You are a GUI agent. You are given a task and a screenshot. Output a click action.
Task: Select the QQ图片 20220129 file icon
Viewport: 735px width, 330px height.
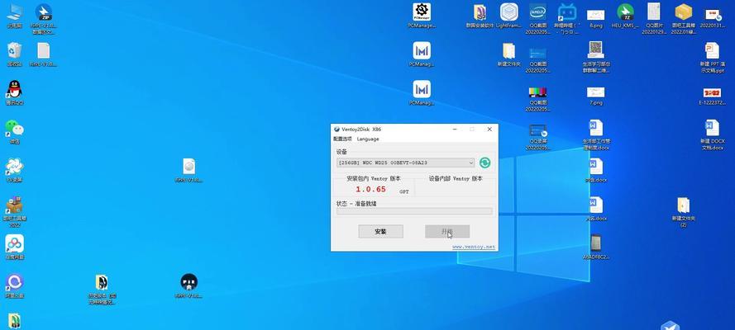654,20
